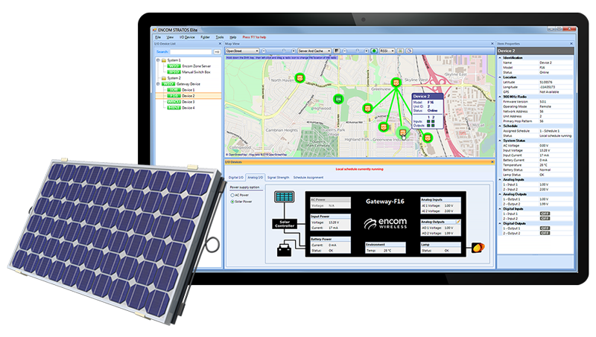Screen dimensions: 596x337
Task: Open the OpenStreet map provider dropdown
Action: pos(242,51)
